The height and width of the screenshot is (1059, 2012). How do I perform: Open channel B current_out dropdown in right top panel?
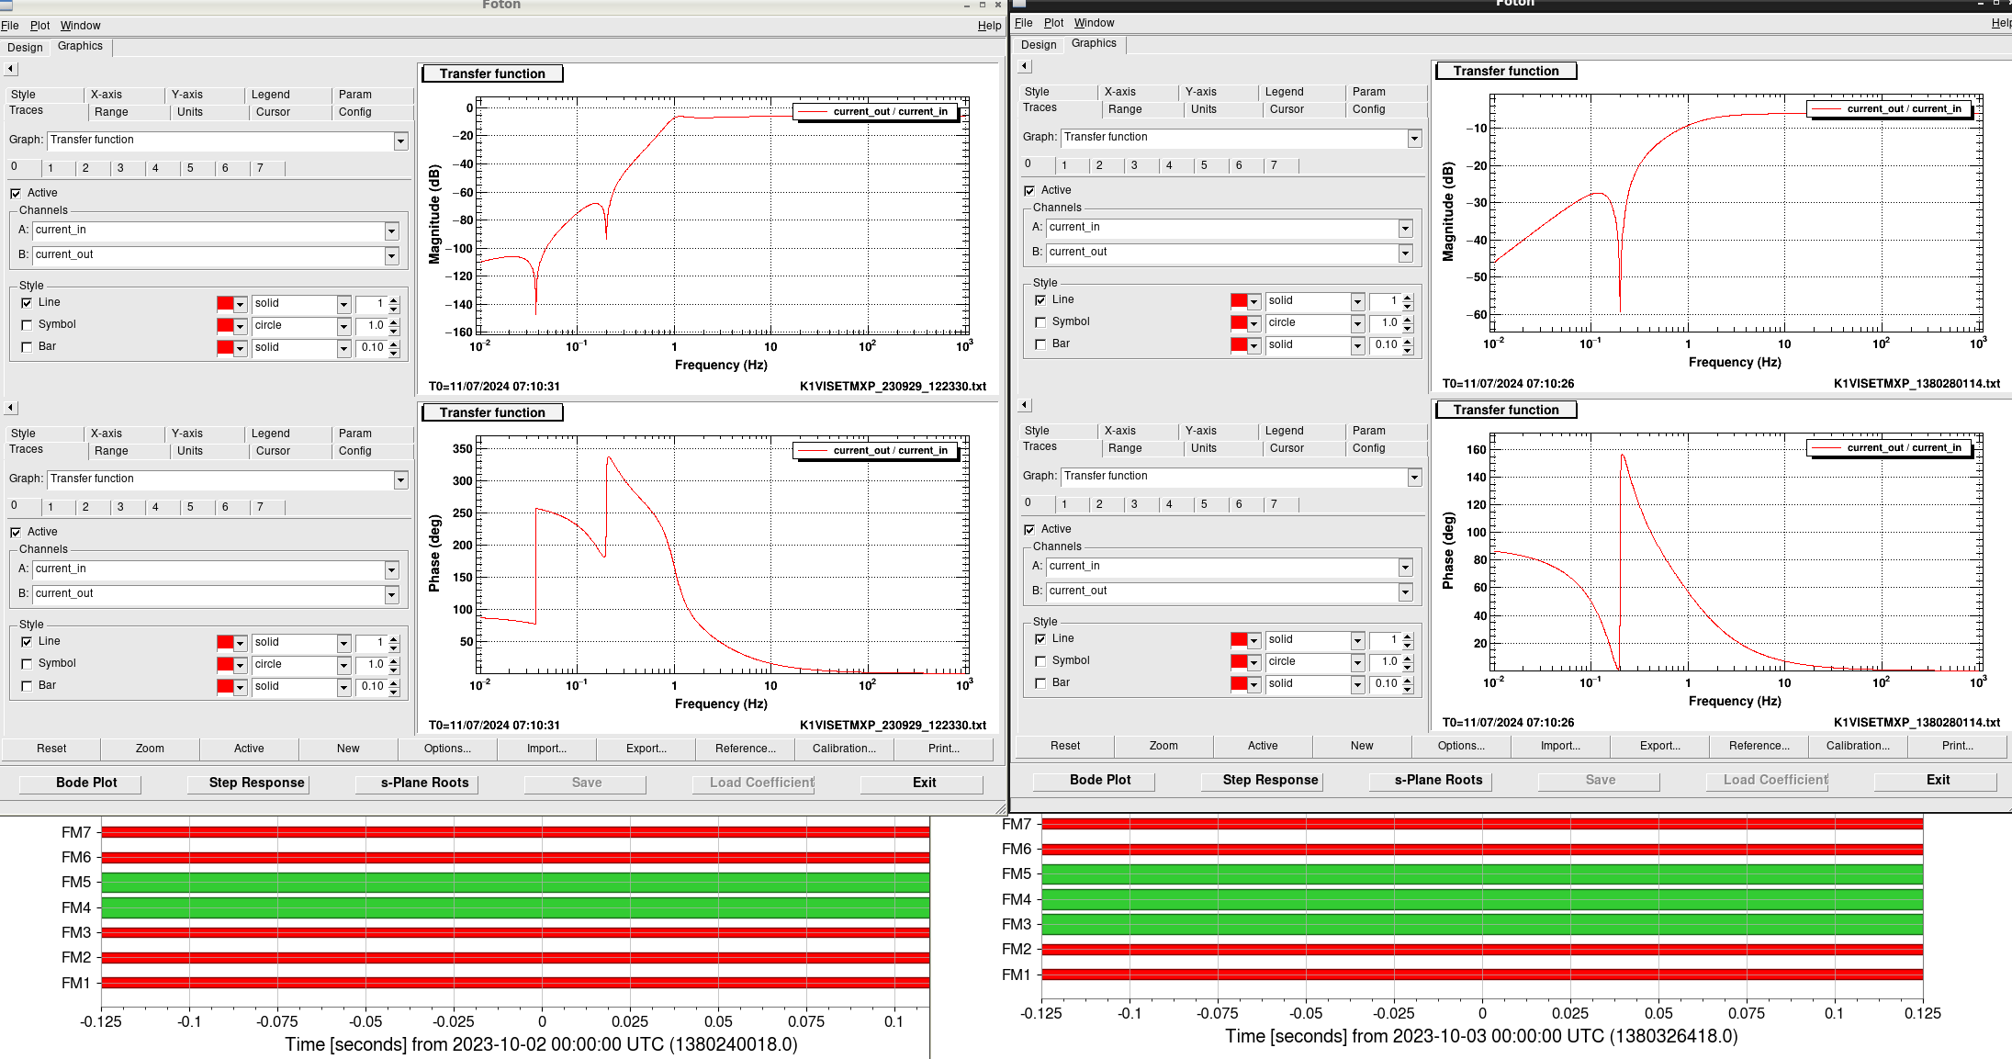(1405, 253)
